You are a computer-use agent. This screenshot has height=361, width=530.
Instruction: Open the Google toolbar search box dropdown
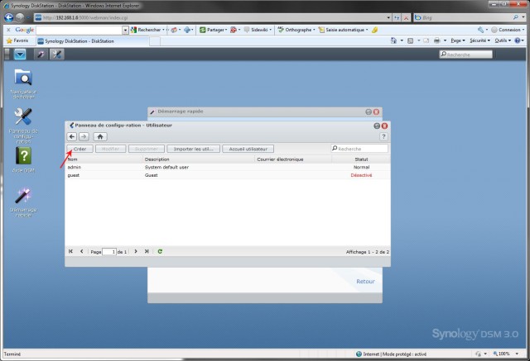tap(125, 30)
